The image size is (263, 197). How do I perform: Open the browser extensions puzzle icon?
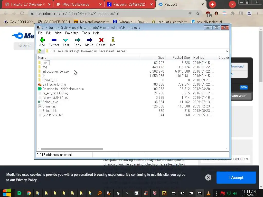(x=232, y=13)
